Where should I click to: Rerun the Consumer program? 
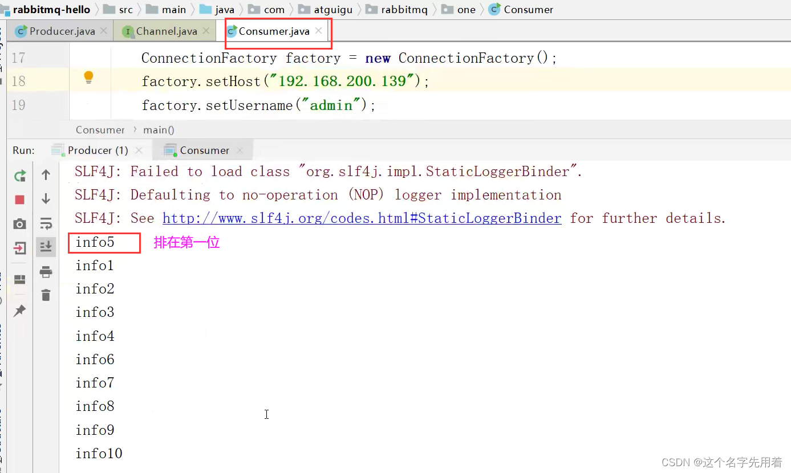coord(20,176)
